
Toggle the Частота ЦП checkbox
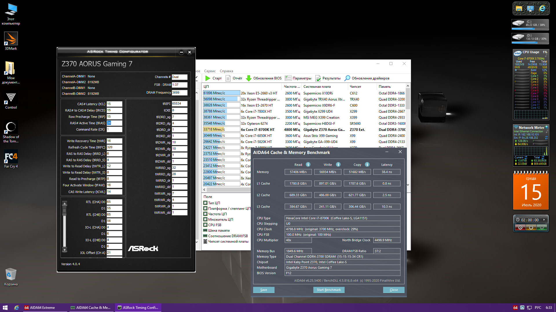pyautogui.click(x=205, y=214)
